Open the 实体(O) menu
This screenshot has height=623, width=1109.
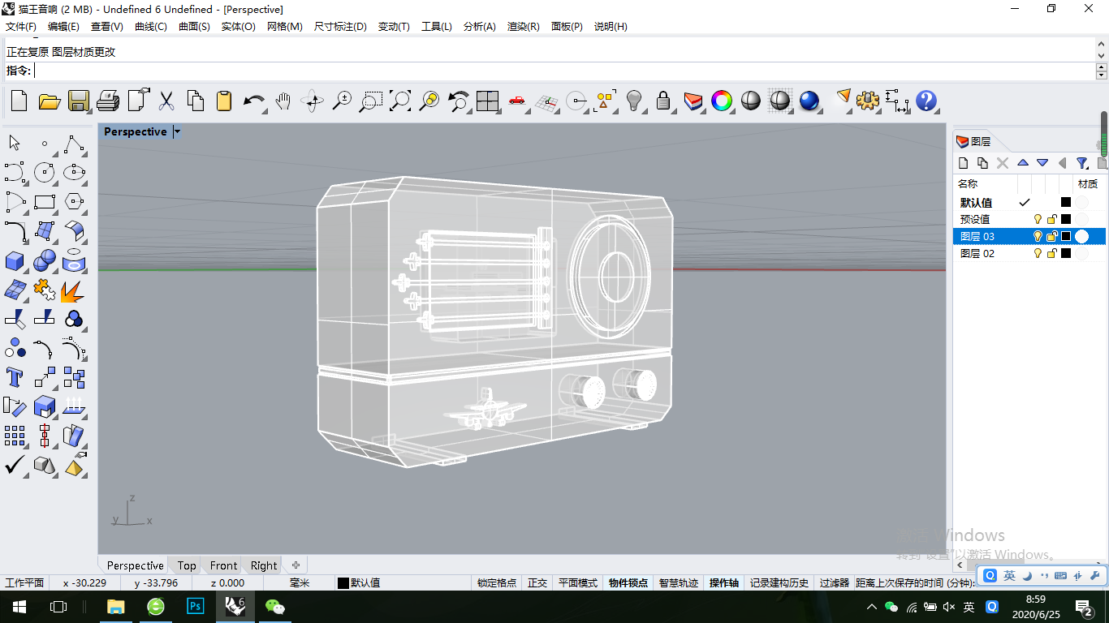(238, 26)
